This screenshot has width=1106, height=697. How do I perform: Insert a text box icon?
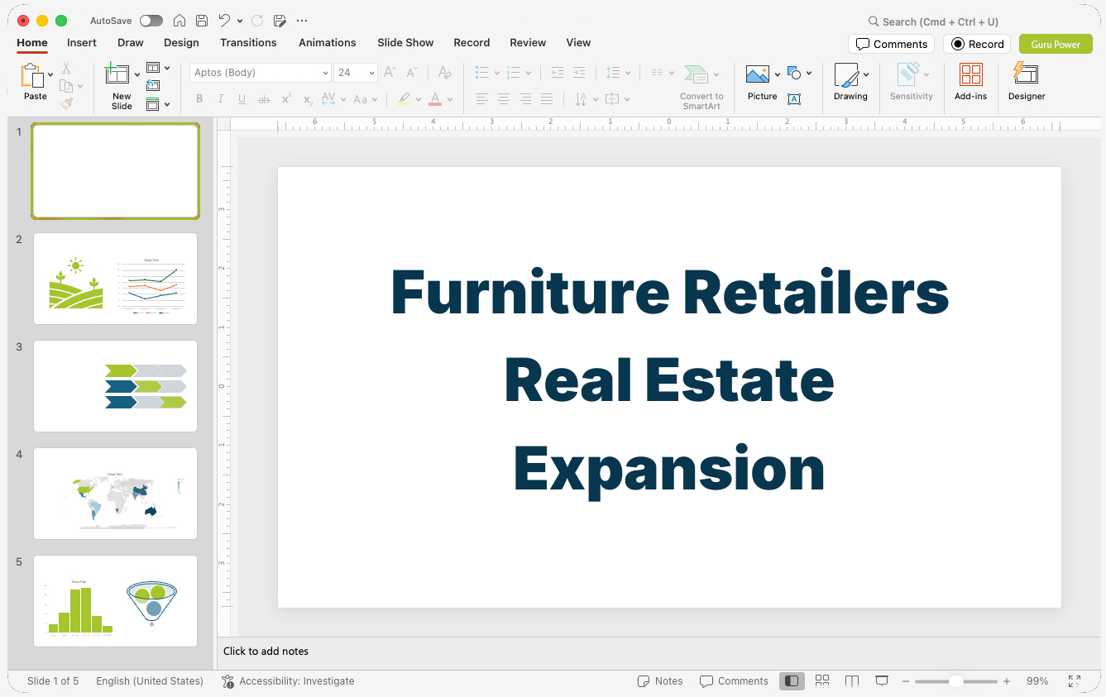(794, 99)
